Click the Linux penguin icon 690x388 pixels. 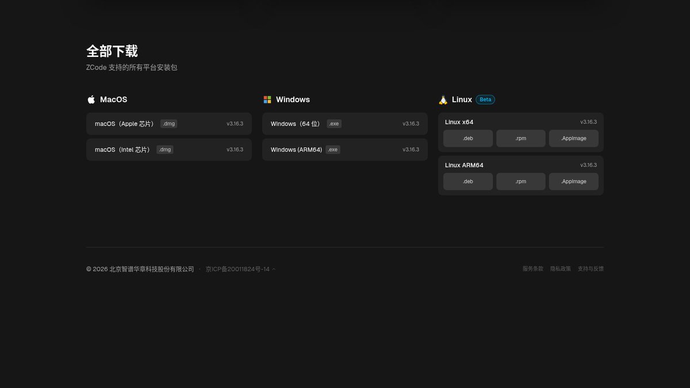coord(443,99)
